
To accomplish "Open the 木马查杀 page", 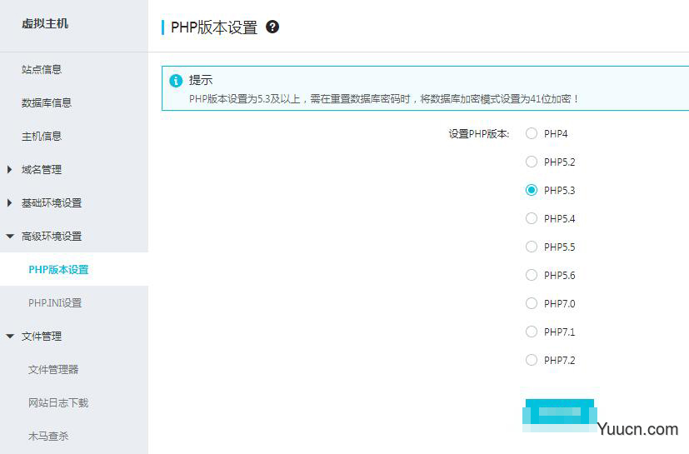I will [48, 437].
